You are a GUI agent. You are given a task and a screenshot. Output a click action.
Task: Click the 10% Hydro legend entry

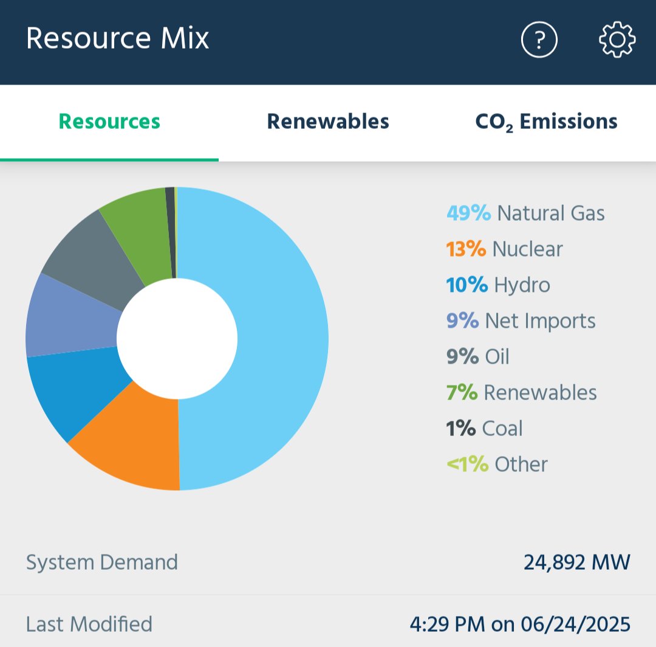[x=499, y=285]
